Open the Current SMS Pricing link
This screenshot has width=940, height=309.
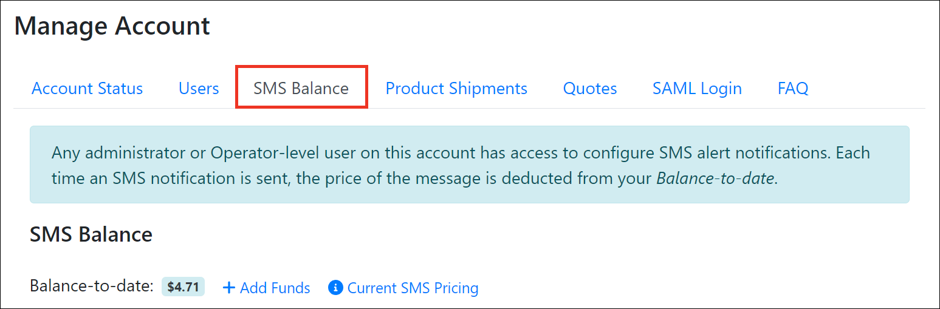click(413, 288)
